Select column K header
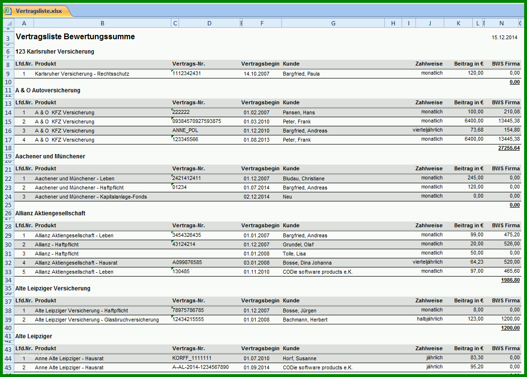Screen dimensions: 527x377 (459, 23)
